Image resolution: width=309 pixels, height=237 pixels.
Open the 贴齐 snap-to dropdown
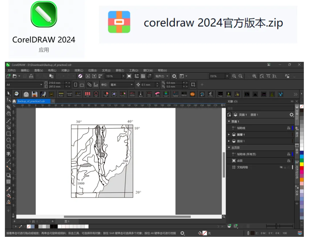(167, 76)
